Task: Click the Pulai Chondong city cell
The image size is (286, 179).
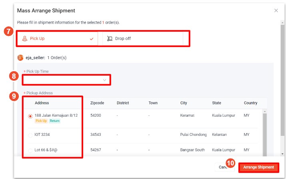Action: (193, 135)
